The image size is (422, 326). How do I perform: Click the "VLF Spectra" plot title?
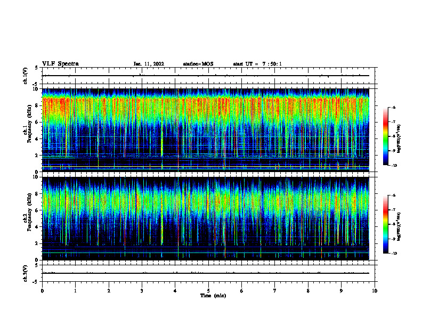tap(60, 64)
